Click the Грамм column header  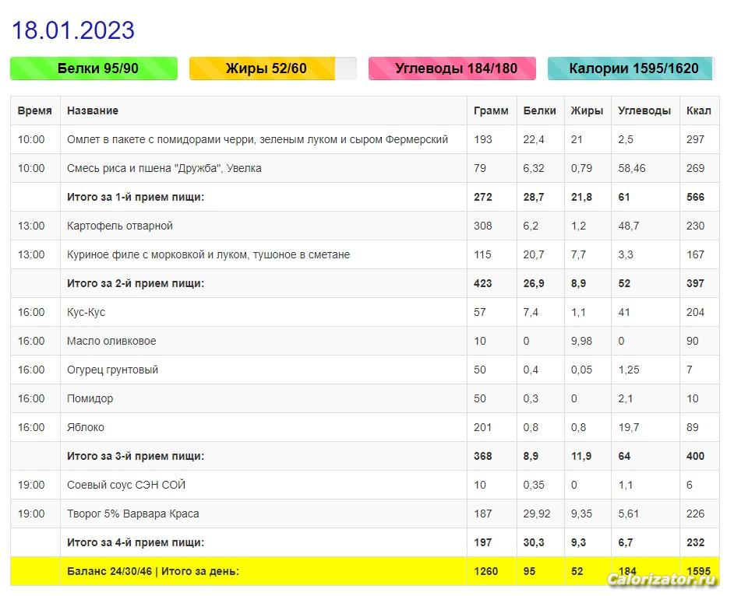[x=491, y=110]
